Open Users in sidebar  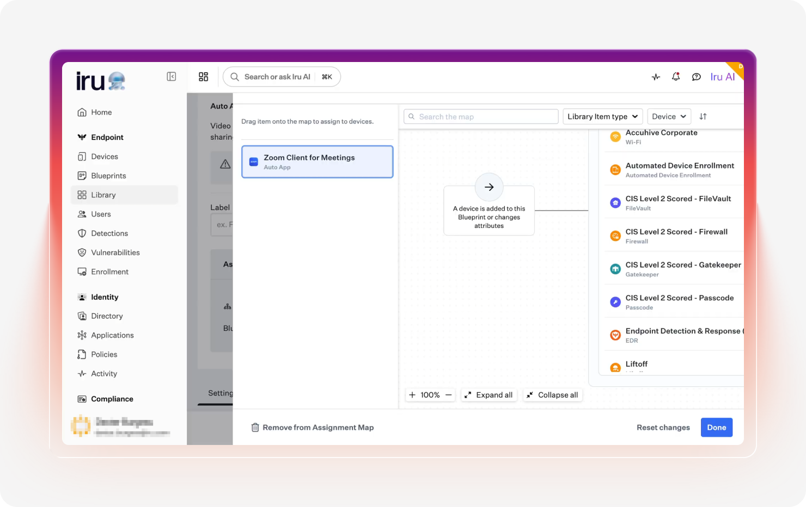point(124,214)
